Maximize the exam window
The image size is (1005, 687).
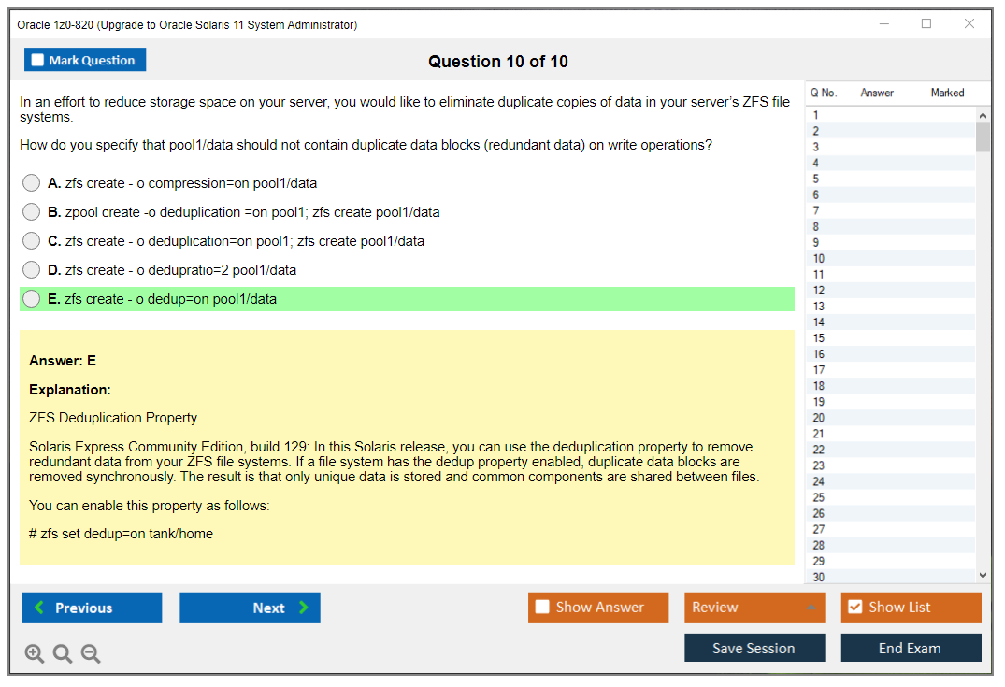tap(926, 24)
